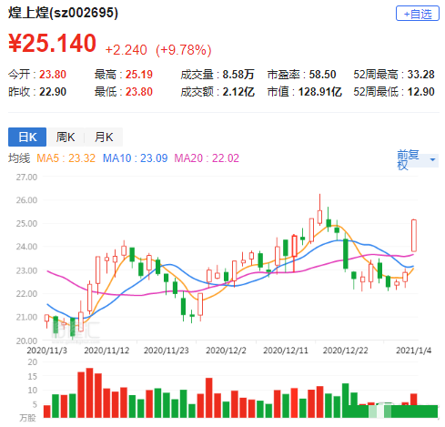Click the 2020/12/11 date axis label
445x427 pixels.
(x=286, y=351)
